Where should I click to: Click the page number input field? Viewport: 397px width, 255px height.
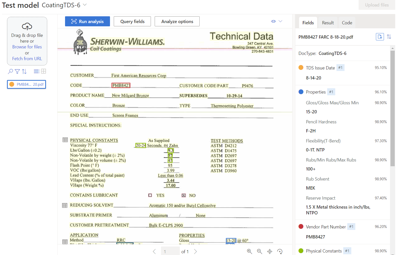[x=170, y=251]
